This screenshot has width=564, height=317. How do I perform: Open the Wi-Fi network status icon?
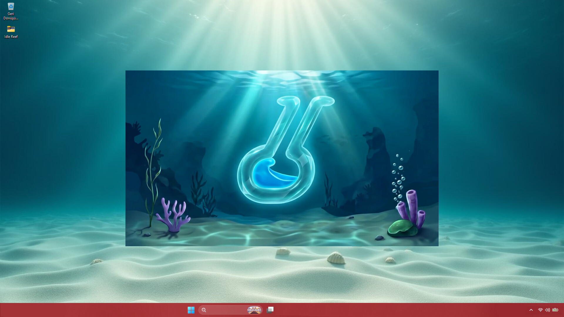point(540,310)
